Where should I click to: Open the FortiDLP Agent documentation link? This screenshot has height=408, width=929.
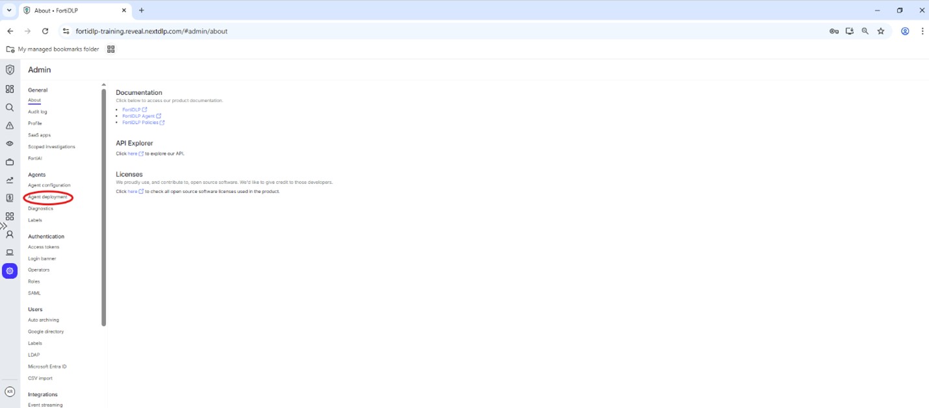pyautogui.click(x=138, y=116)
